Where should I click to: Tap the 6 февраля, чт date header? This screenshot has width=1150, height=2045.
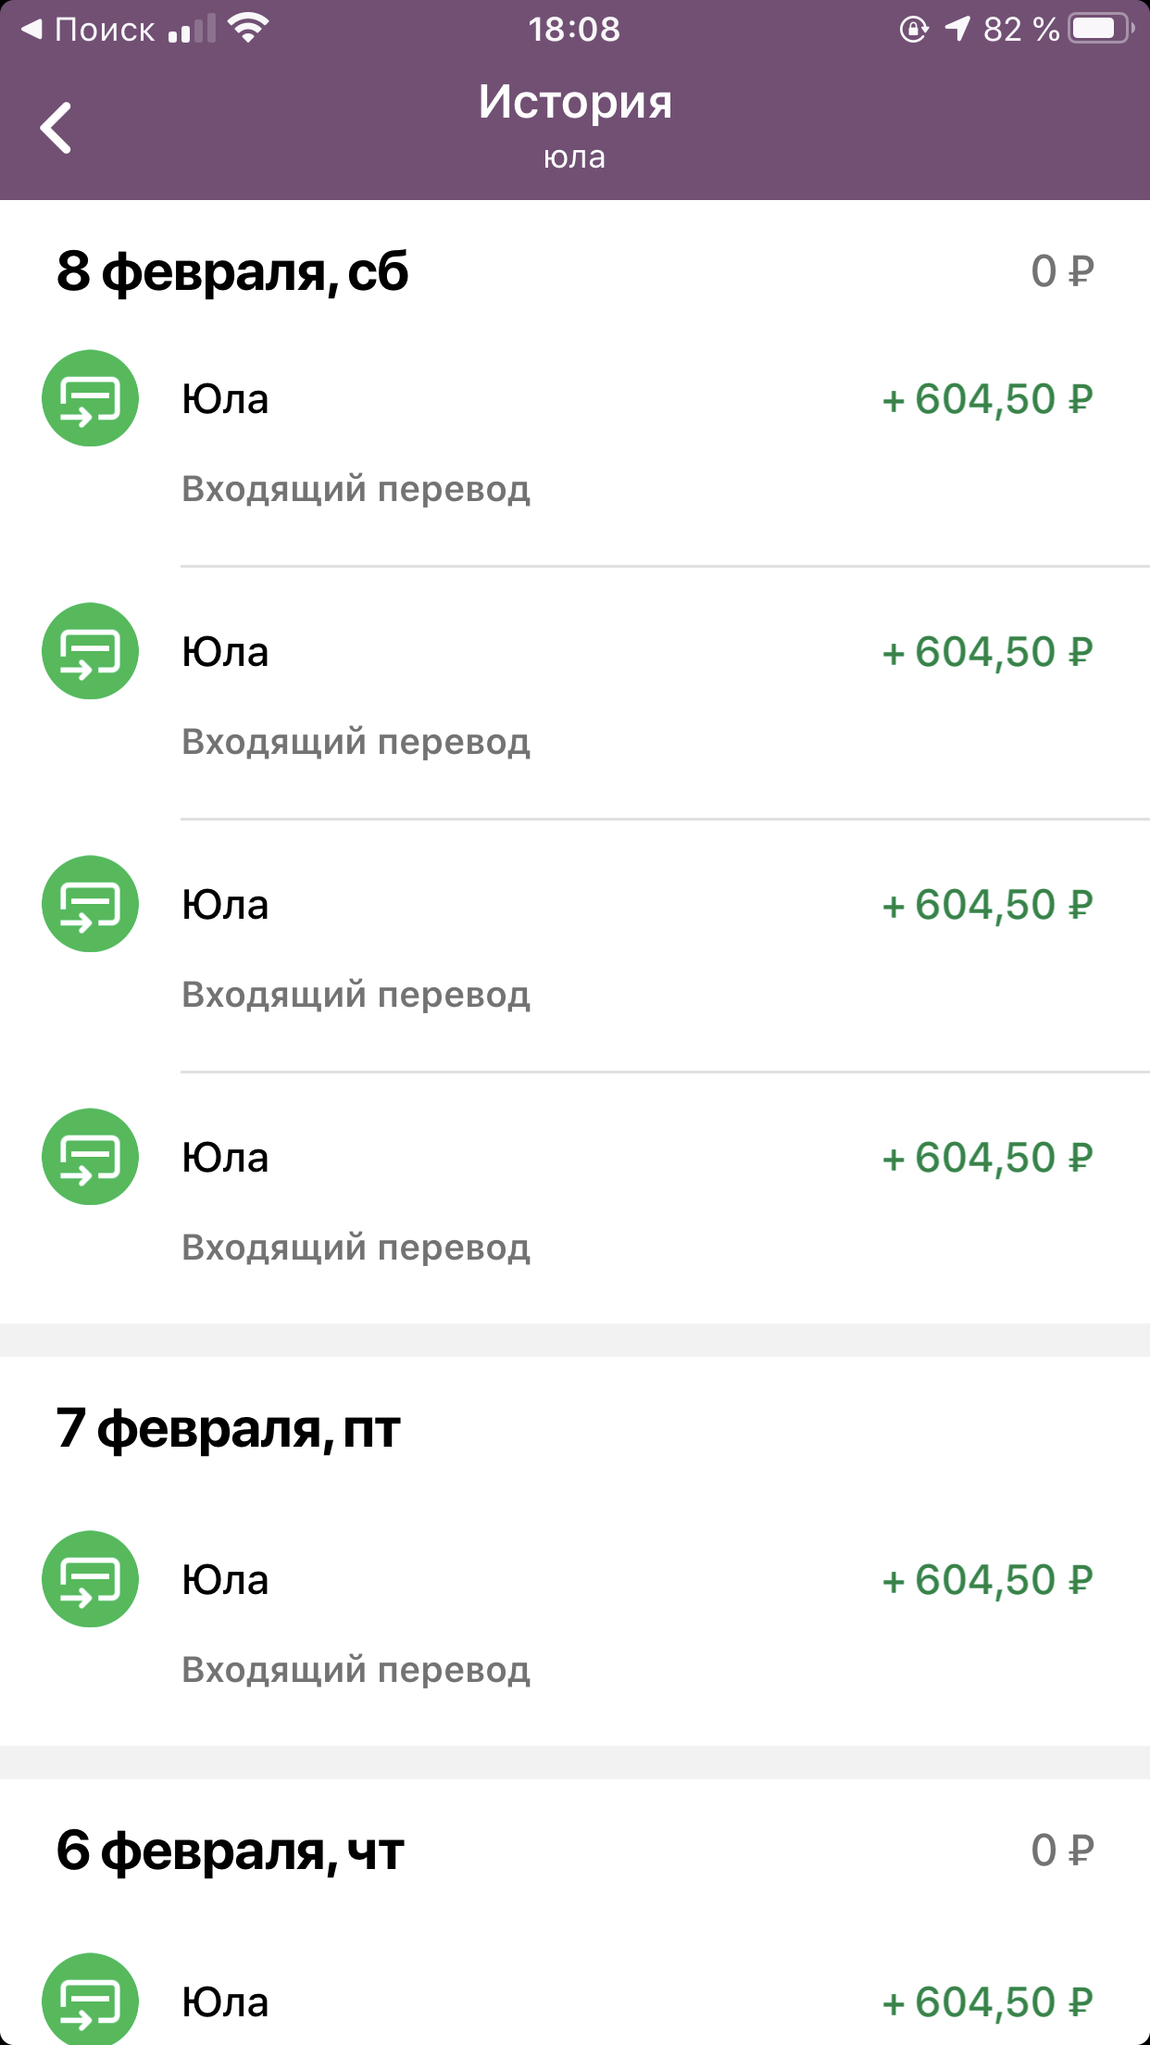pos(230,1851)
